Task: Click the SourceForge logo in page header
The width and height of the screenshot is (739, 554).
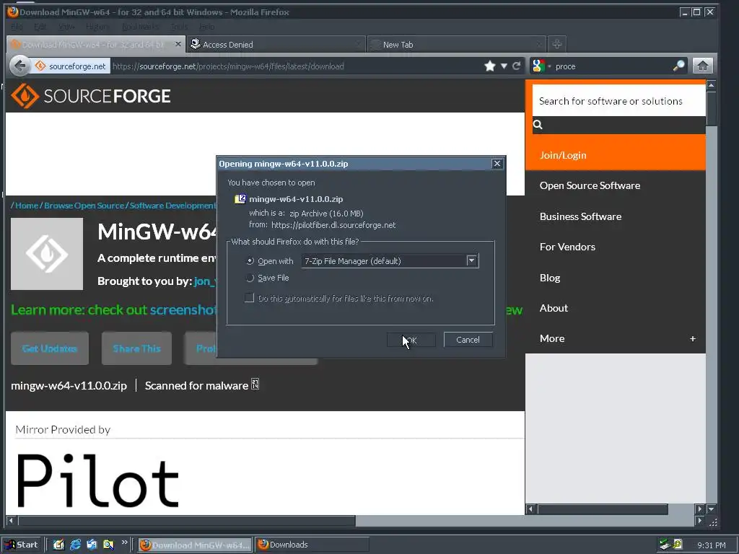Action: tap(91, 96)
